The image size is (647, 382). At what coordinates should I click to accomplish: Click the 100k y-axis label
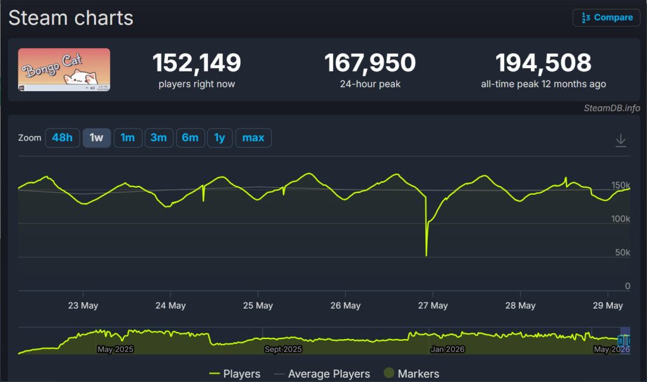click(x=620, y=219)
